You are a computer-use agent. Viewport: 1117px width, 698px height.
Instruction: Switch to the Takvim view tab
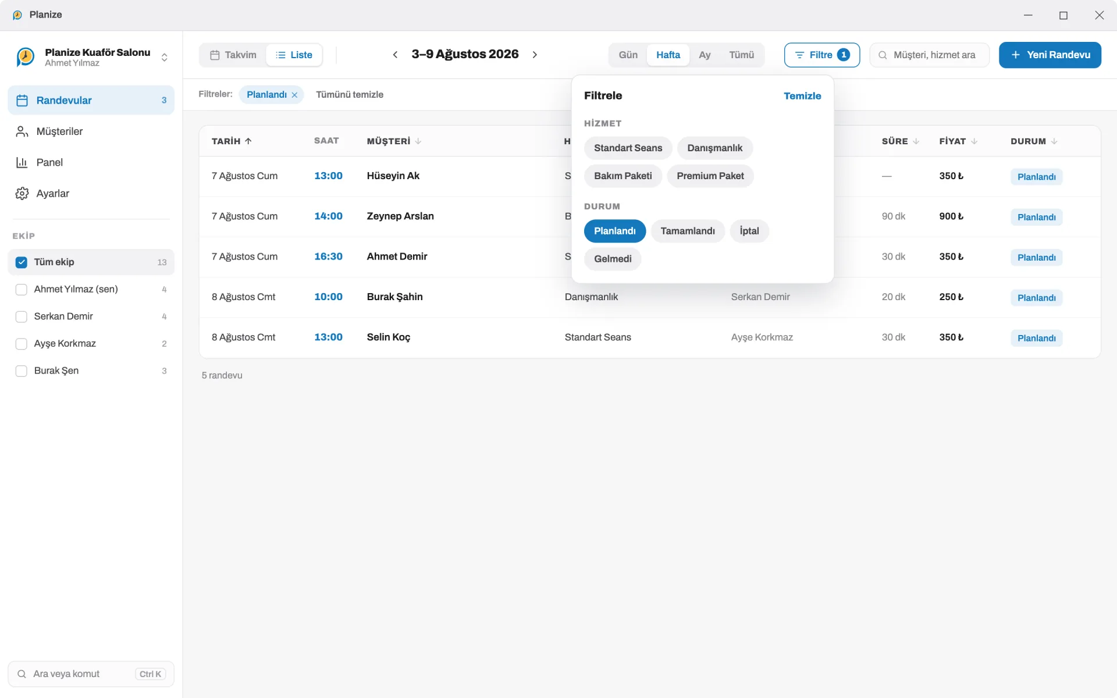click(233, 55)
